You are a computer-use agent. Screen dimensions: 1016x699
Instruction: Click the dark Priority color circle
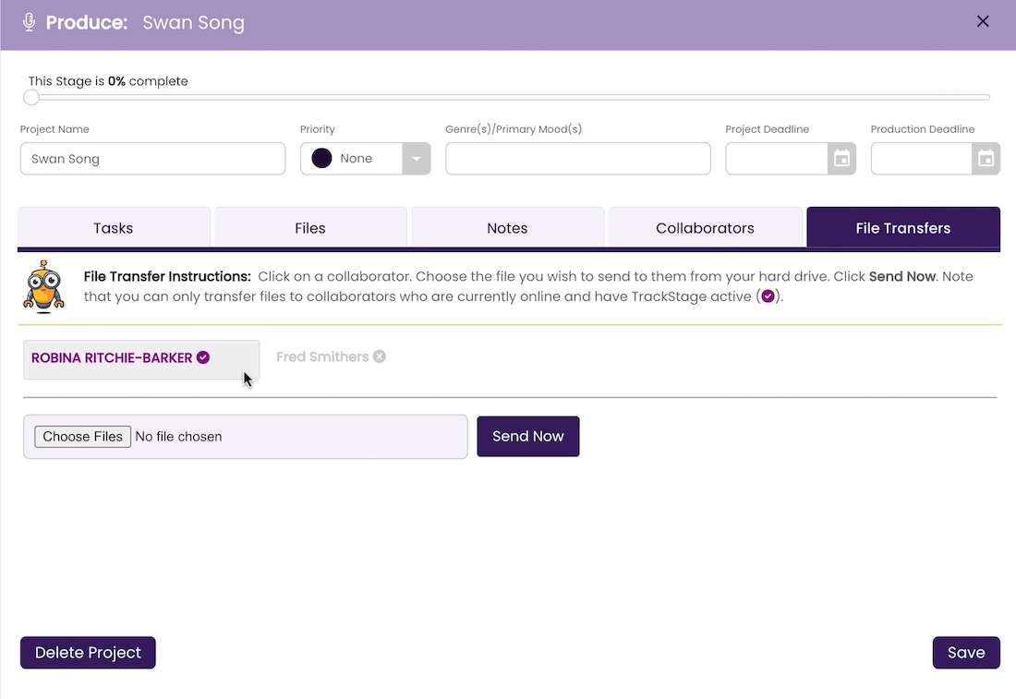321,158
